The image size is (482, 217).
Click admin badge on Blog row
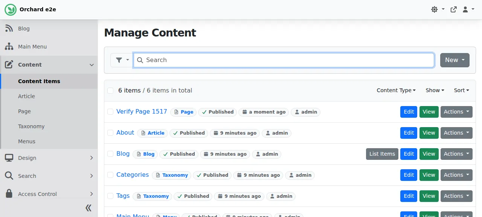point(267,154)
